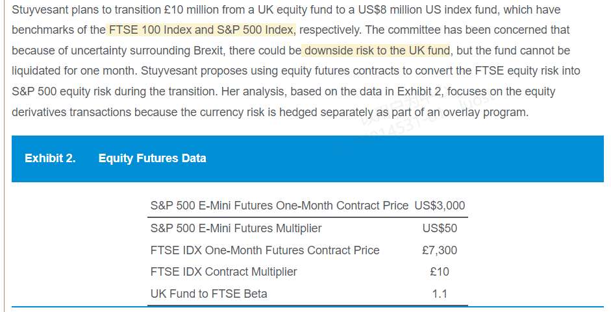The width and height of the screenshot is (611, 312).
Task: Click "£10 million" in the first line
Action: (x=195, y=10)
